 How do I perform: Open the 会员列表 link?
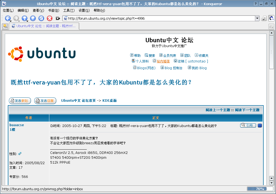170,55
